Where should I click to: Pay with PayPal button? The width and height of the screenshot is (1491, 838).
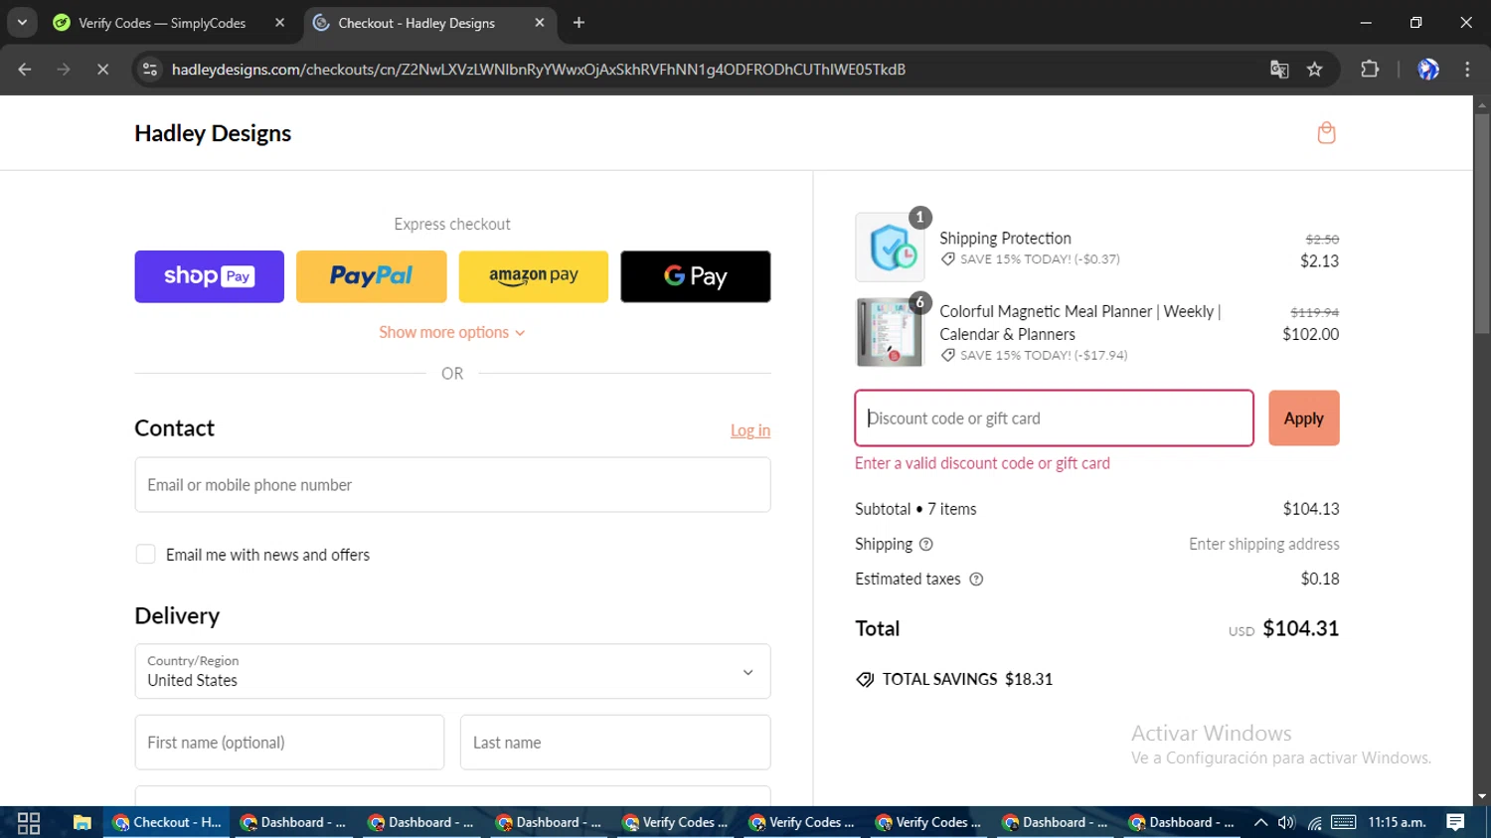372,276
